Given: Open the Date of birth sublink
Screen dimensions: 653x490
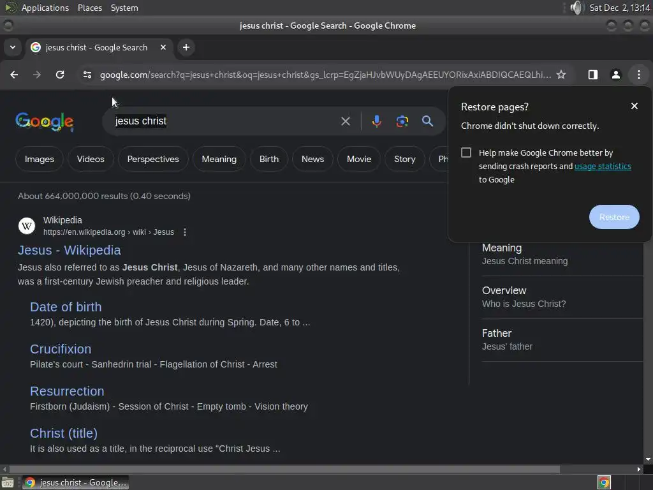Looking at the screenshot, I should (66, 307).
